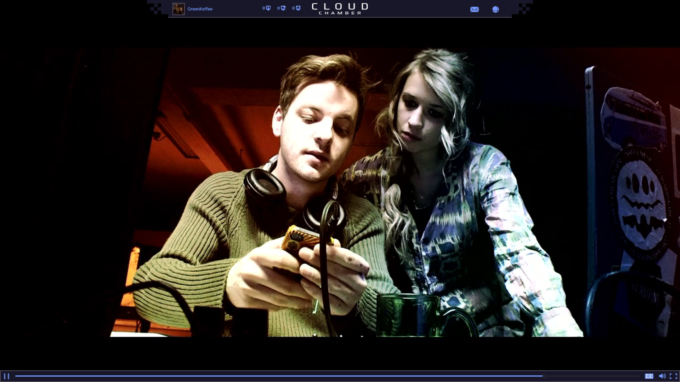Mute the video volume
The image size is (680, 382).
[x=662, y=376]
